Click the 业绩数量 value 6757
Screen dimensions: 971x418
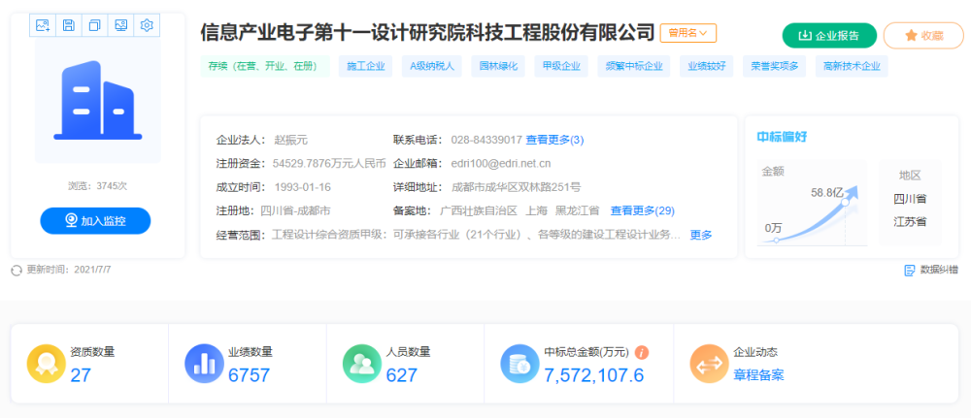(249, 374)
